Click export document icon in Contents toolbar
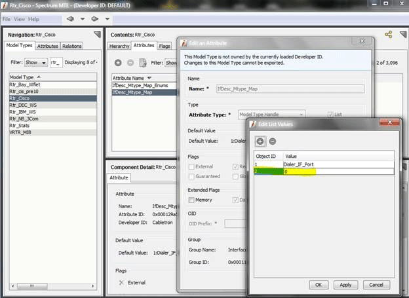Screen dimensions: 409x298 click(x=142, y=63)
